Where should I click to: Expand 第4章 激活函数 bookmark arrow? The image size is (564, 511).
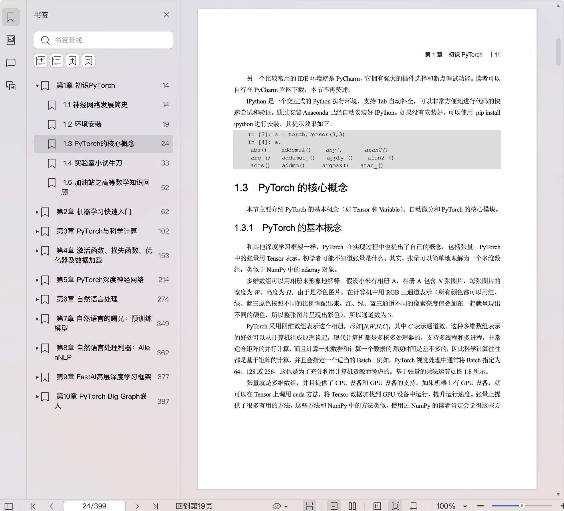37,251
